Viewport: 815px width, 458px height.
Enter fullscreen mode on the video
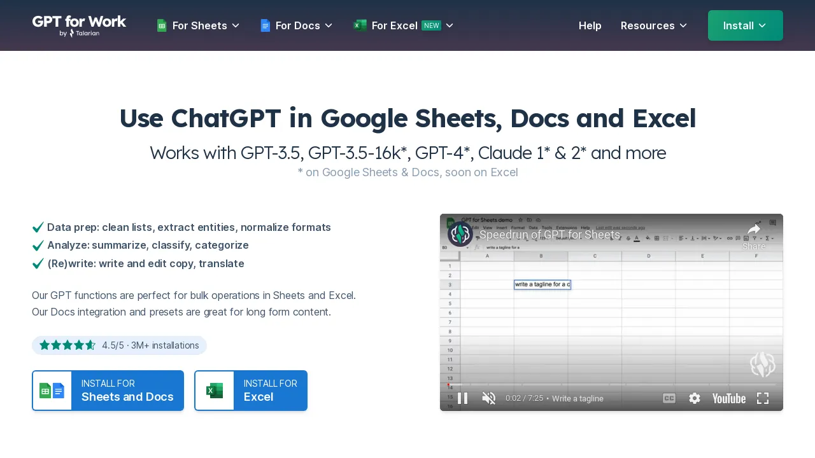point(763,398)
